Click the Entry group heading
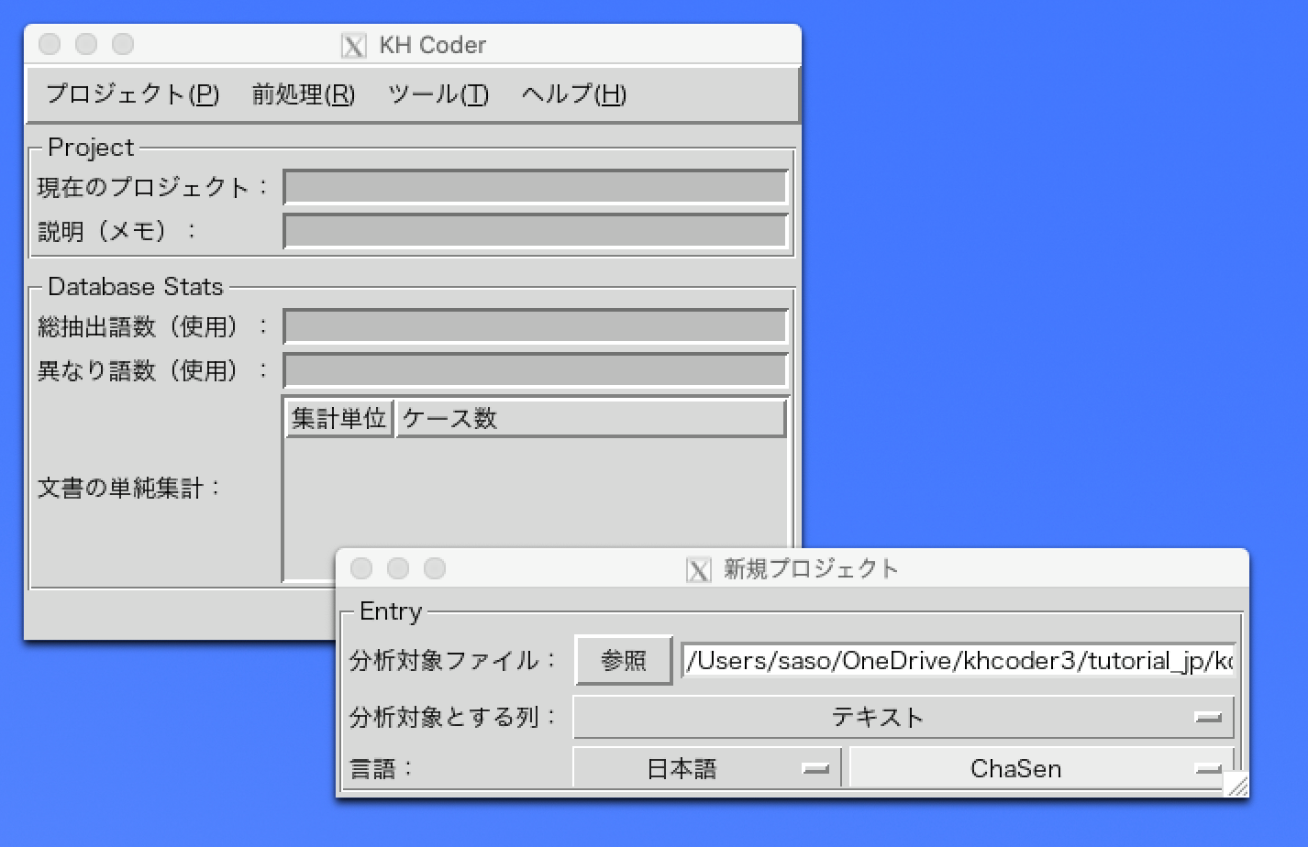The width and height of the screenshot is (1308, 847). [x=391, y=611]
